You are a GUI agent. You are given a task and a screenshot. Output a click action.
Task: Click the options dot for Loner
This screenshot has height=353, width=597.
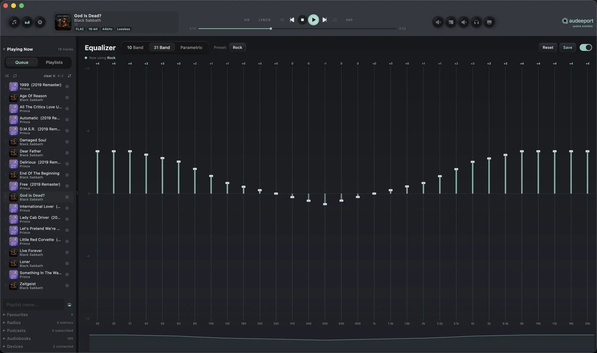click(x=67, y=263)
